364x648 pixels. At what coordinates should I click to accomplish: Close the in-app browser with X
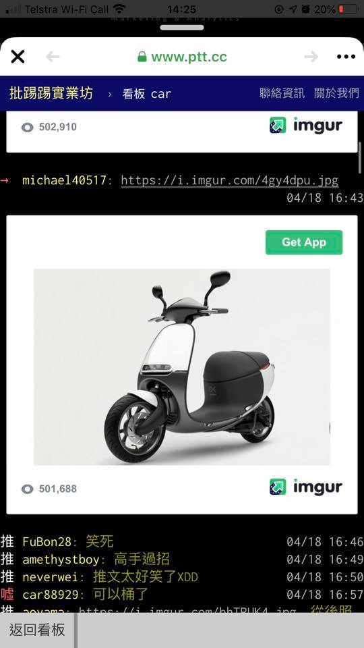click(x=18, y=57)
